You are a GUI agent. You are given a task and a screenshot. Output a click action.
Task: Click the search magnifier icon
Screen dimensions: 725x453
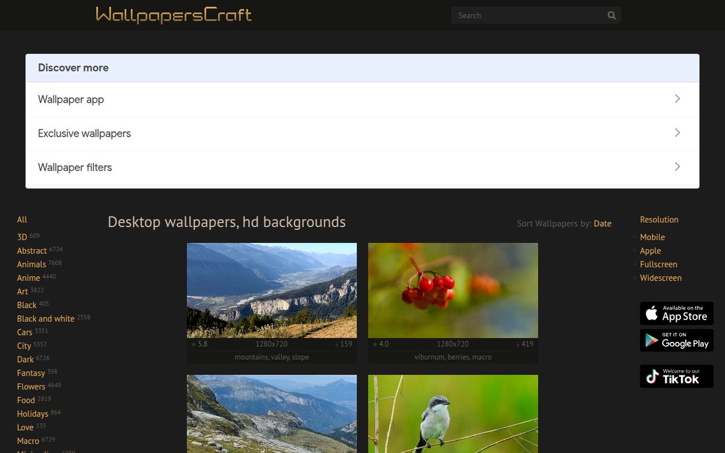611,16
